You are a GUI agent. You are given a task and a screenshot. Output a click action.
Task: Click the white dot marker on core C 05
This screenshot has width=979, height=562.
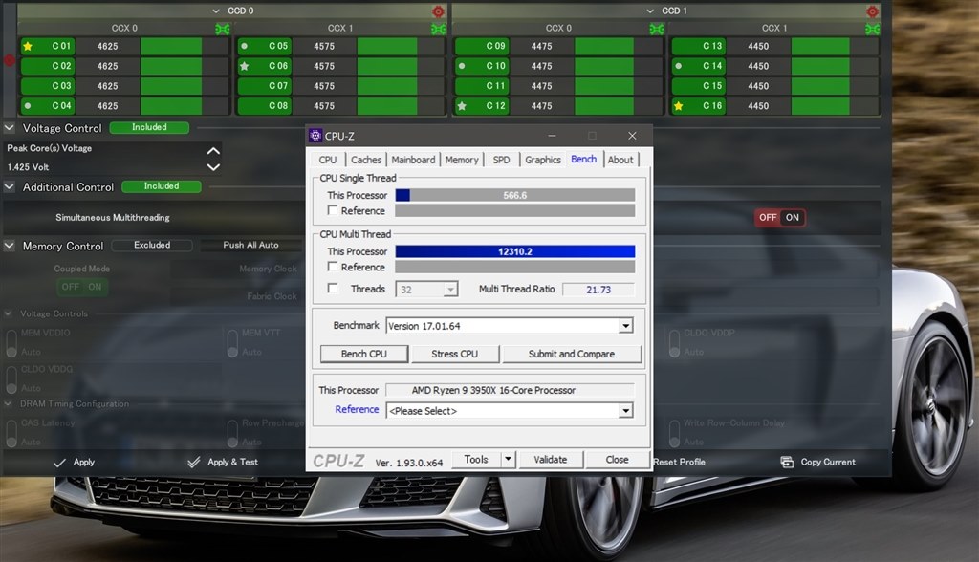tap(244, 46)
